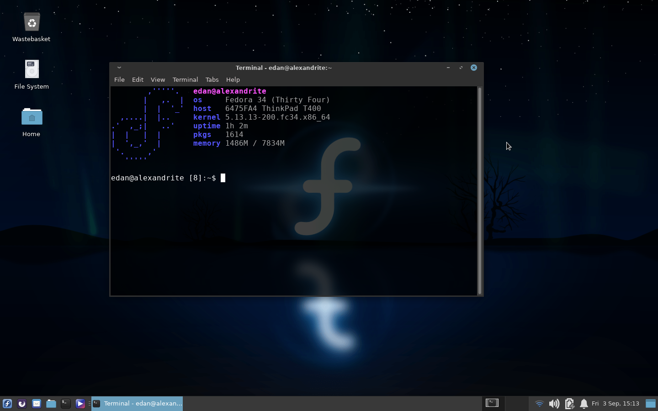
Task: Open the mail client from the taskbar
Action: tap(36, 404)
